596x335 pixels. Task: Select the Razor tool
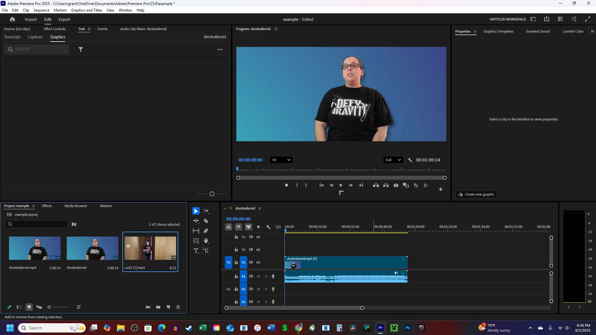tap(206, 221)
